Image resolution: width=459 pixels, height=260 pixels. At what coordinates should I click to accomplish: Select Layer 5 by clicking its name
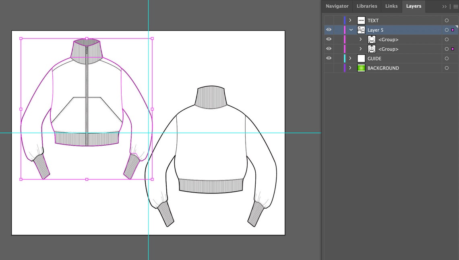click(x=376, y=30)
